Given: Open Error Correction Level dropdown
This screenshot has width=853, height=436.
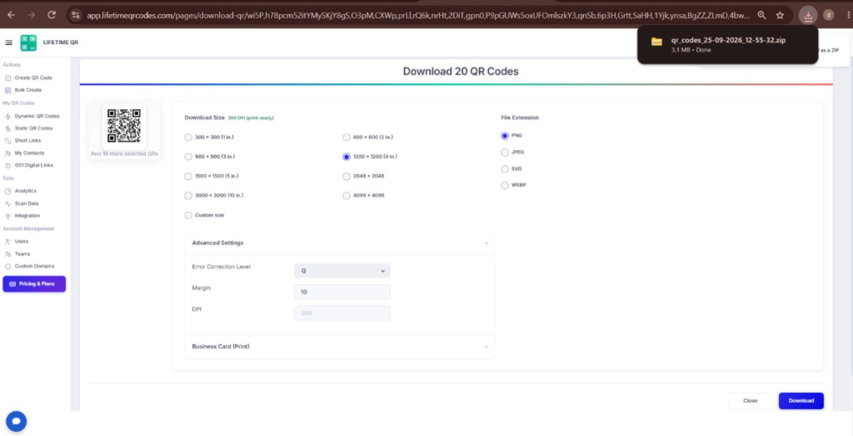Looking at the screenshot, I should click(342, 271).
